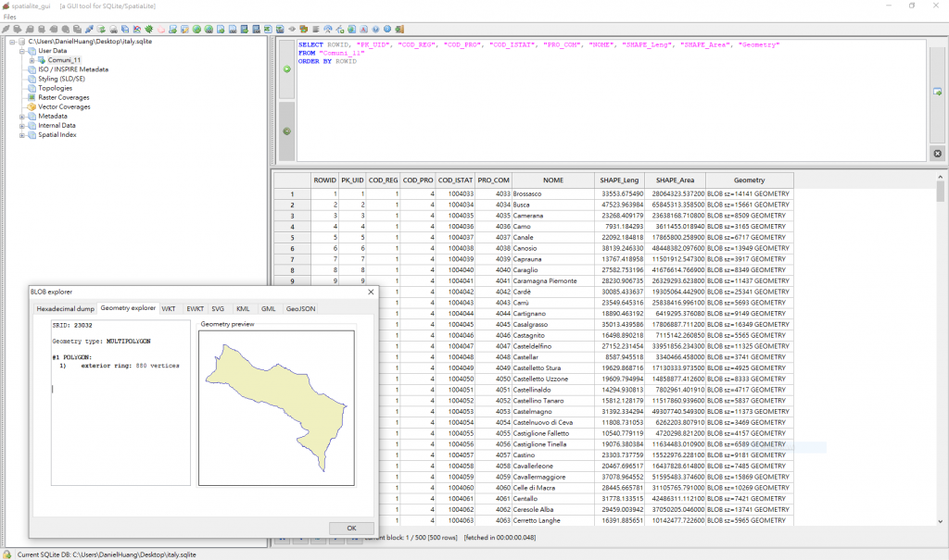This screenshot has height=560, width=949.
Task: Select the Styling (SLD/SE) tree item
Action: 62,79
